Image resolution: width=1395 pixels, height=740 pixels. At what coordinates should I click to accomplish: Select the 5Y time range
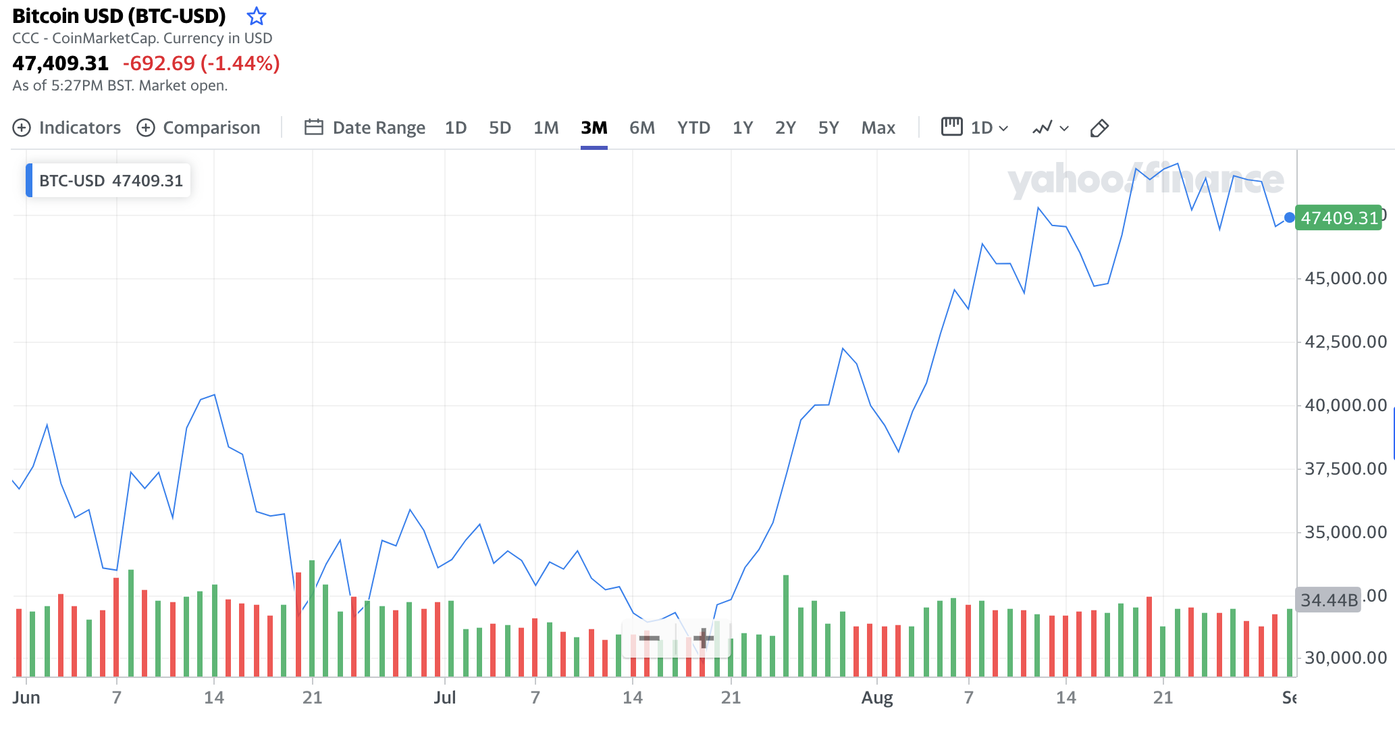tap(828, 128)
